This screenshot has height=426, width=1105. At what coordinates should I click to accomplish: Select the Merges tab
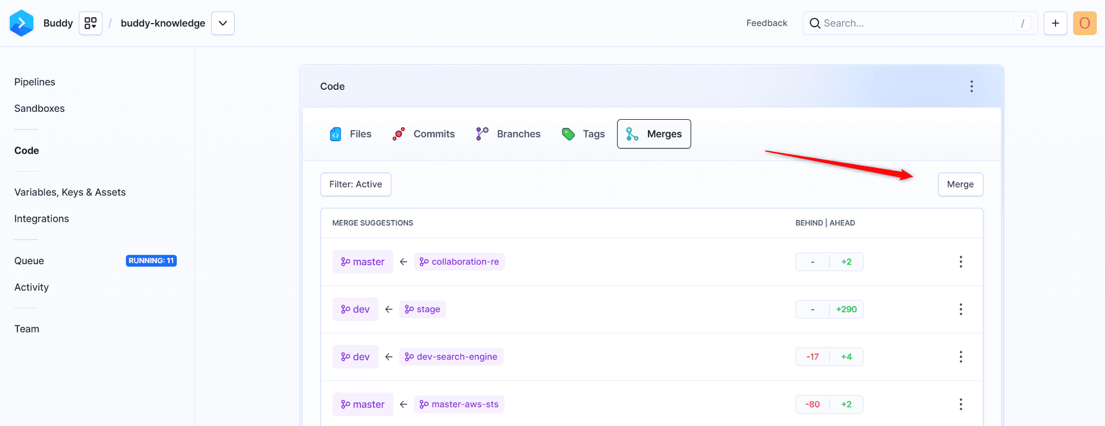point(654,134)
